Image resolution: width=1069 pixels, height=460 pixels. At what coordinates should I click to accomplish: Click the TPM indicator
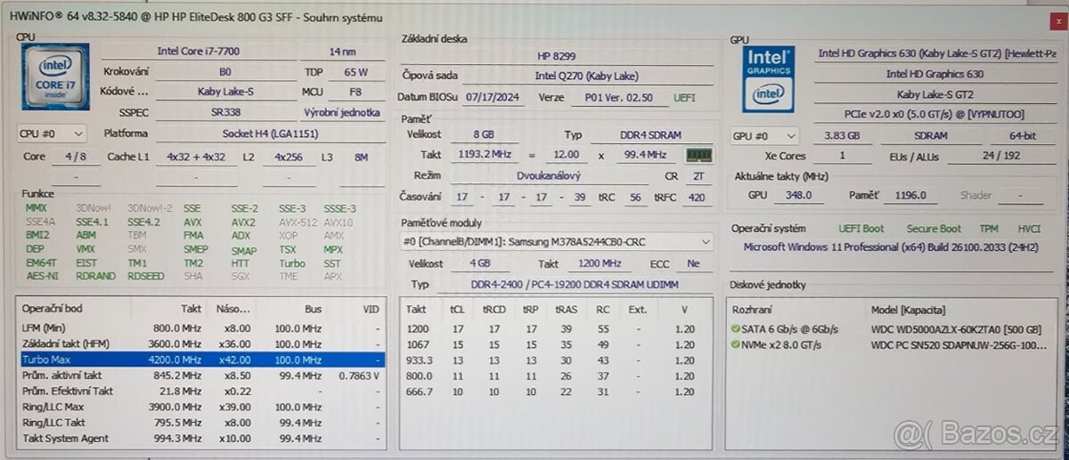click(x=989, y=229)
